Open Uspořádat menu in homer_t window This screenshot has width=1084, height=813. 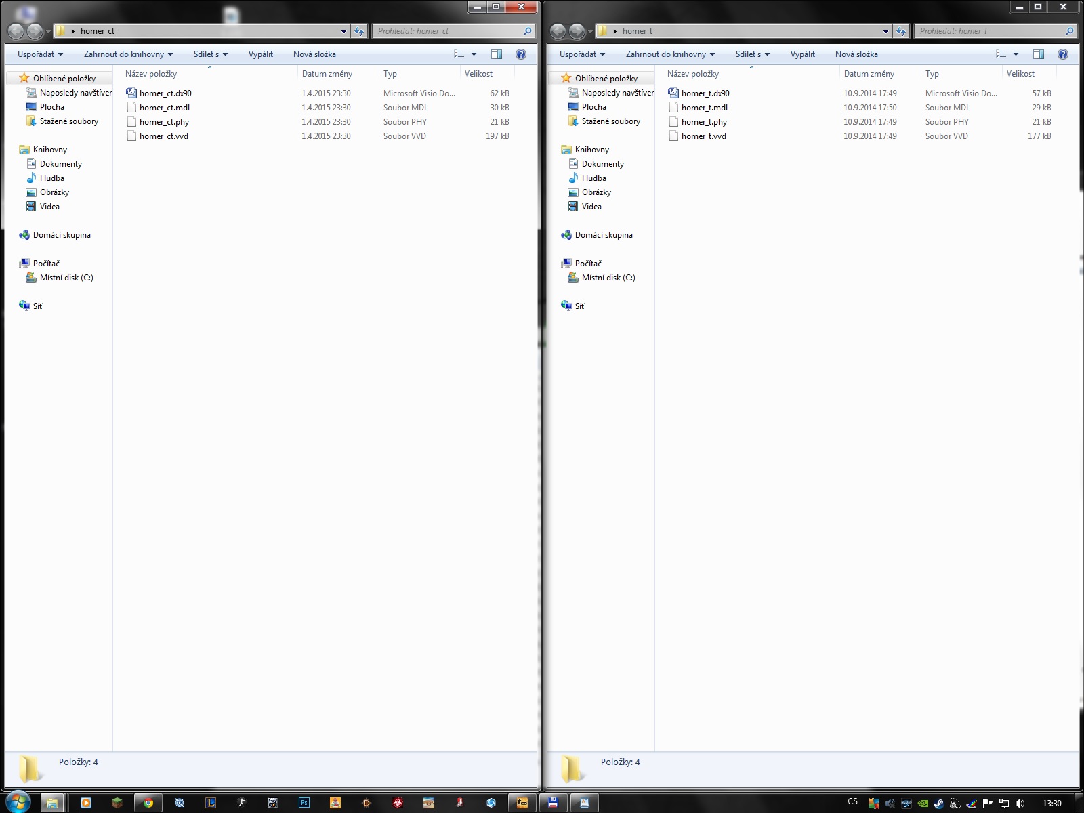pyautogui.click(x=582, y=54)
